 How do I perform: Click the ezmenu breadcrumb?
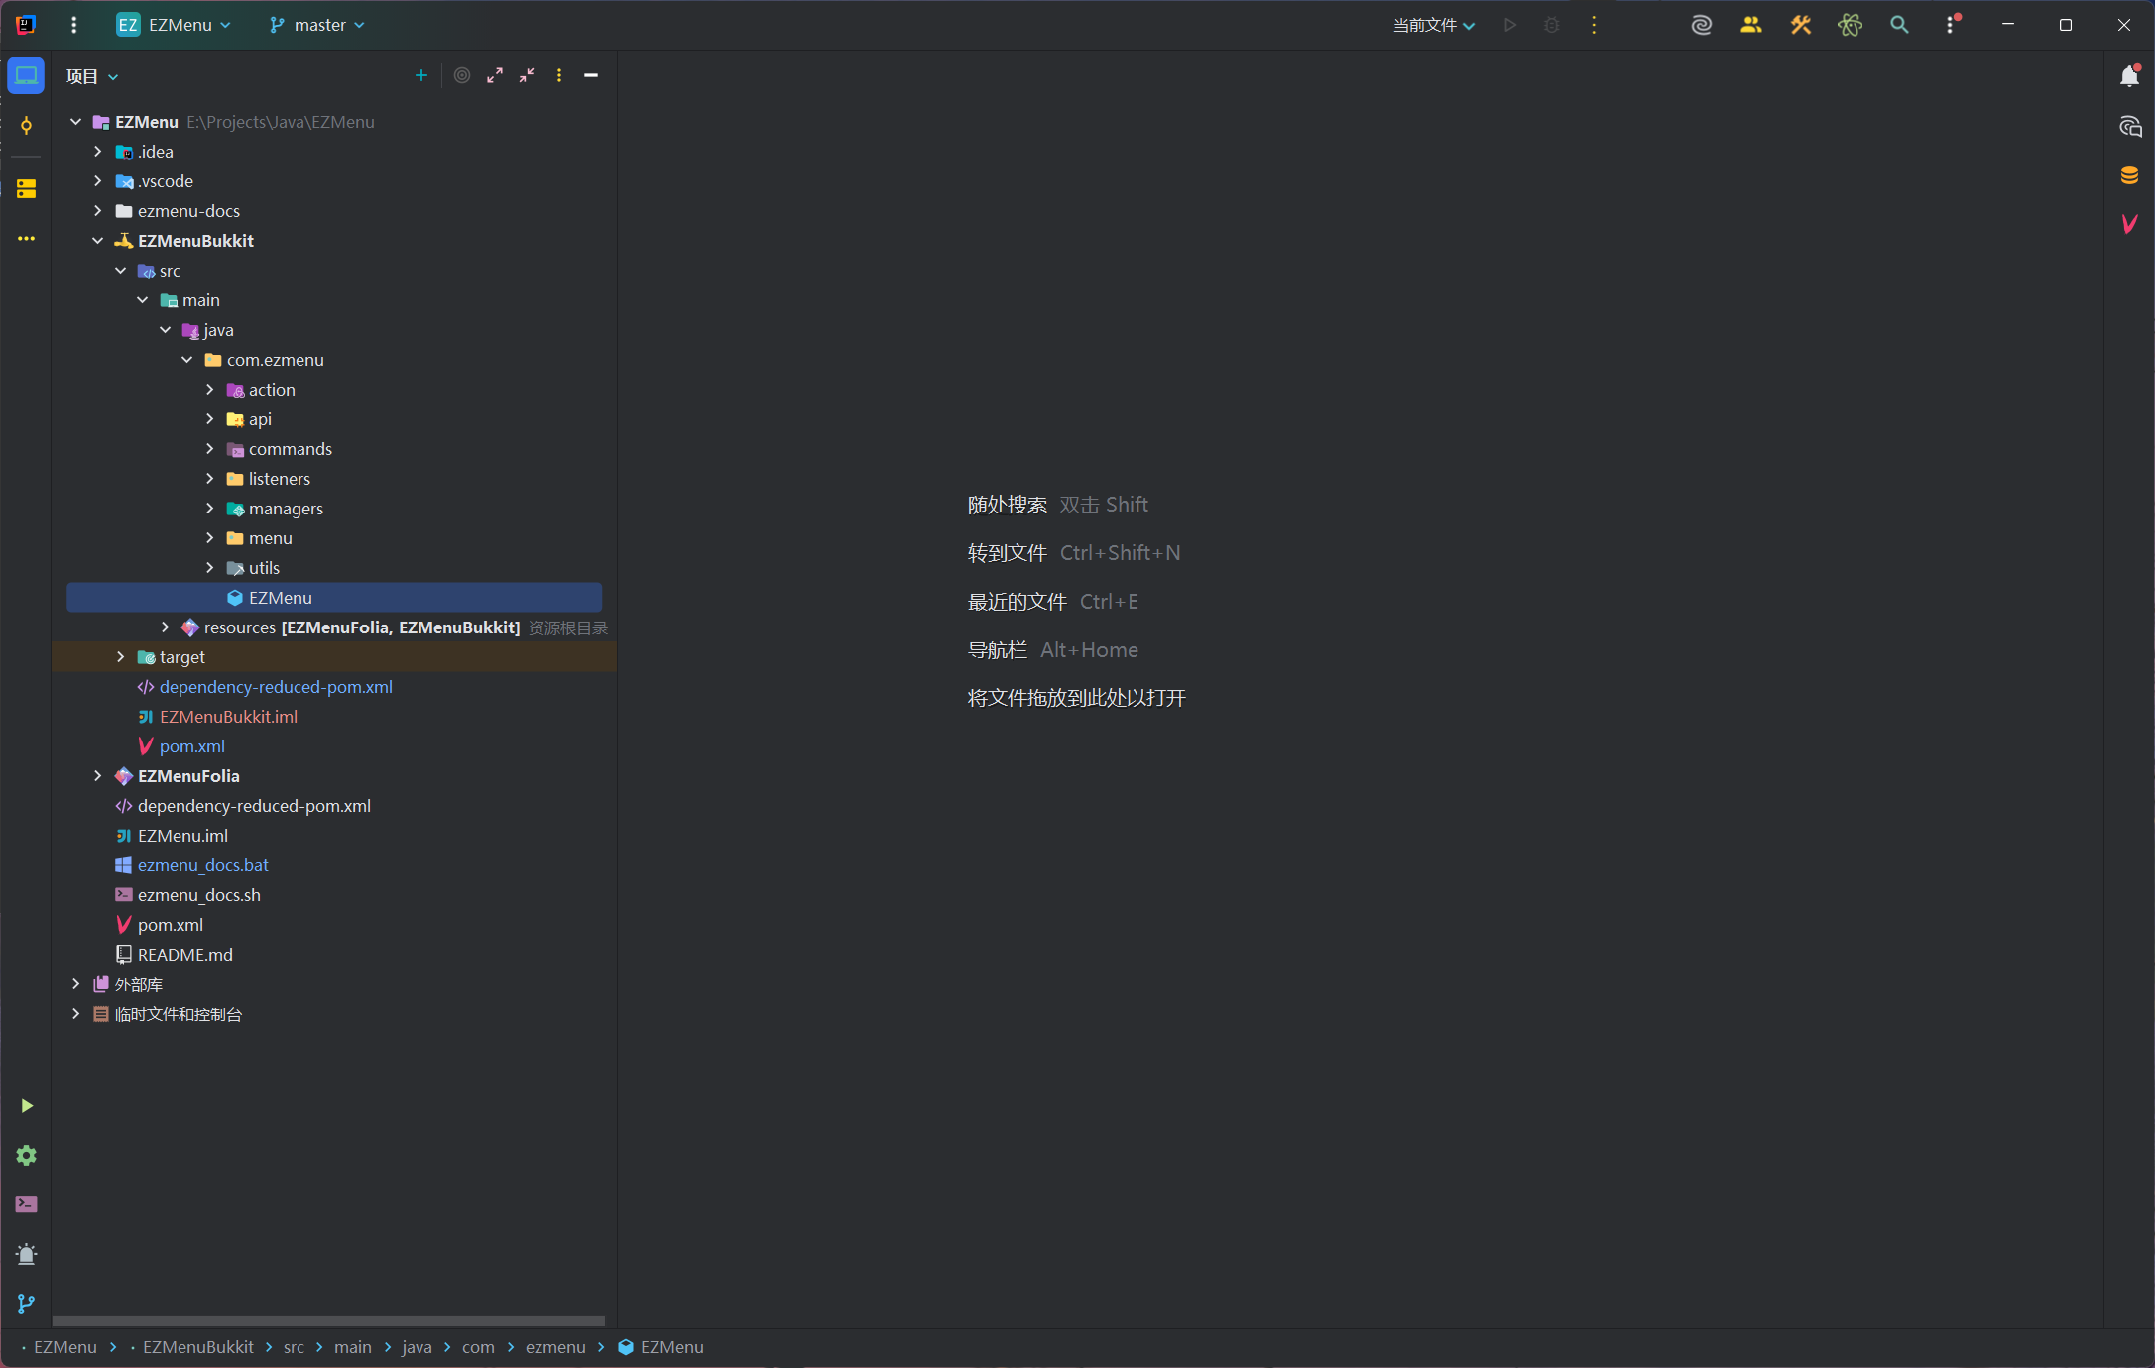pyautogui.click(x=555, y=1347)
